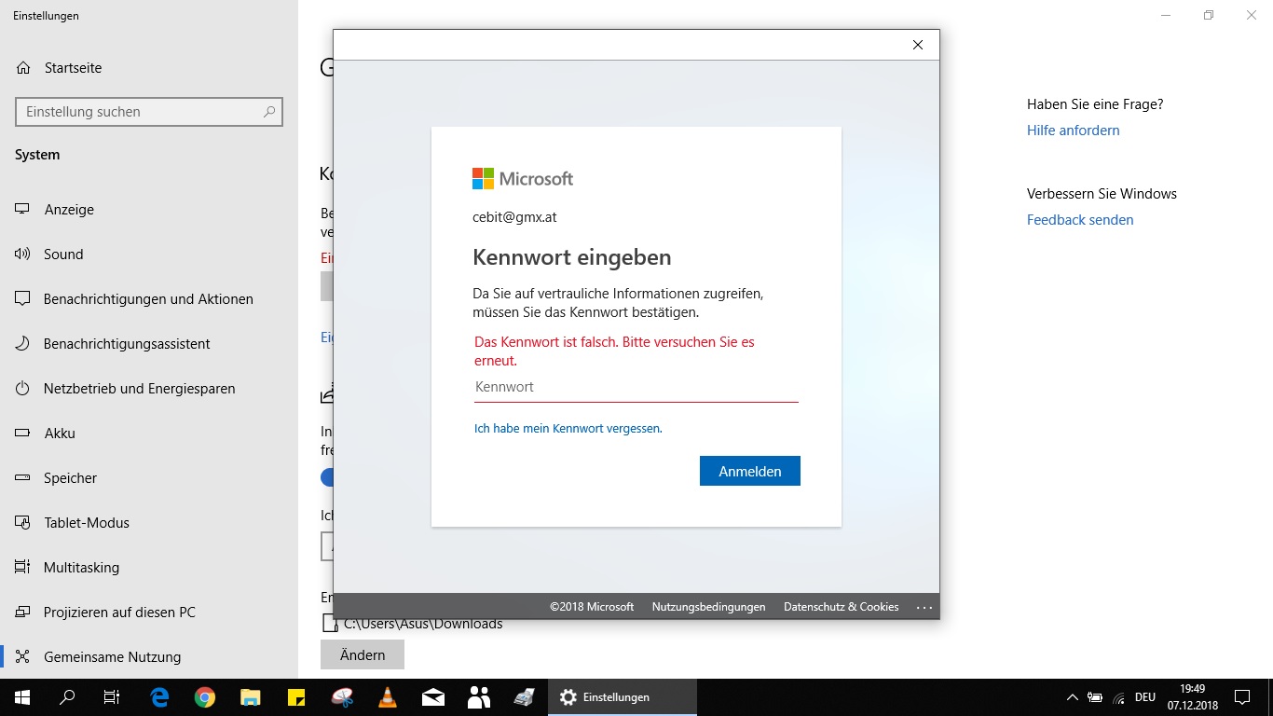The width and height of the screenshot is (1273, 716).
Task: Click the Tablet-Modus icon
Action: tap(23, 523)
